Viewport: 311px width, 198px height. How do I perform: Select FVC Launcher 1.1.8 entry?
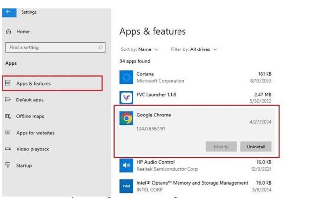point(156,95)
